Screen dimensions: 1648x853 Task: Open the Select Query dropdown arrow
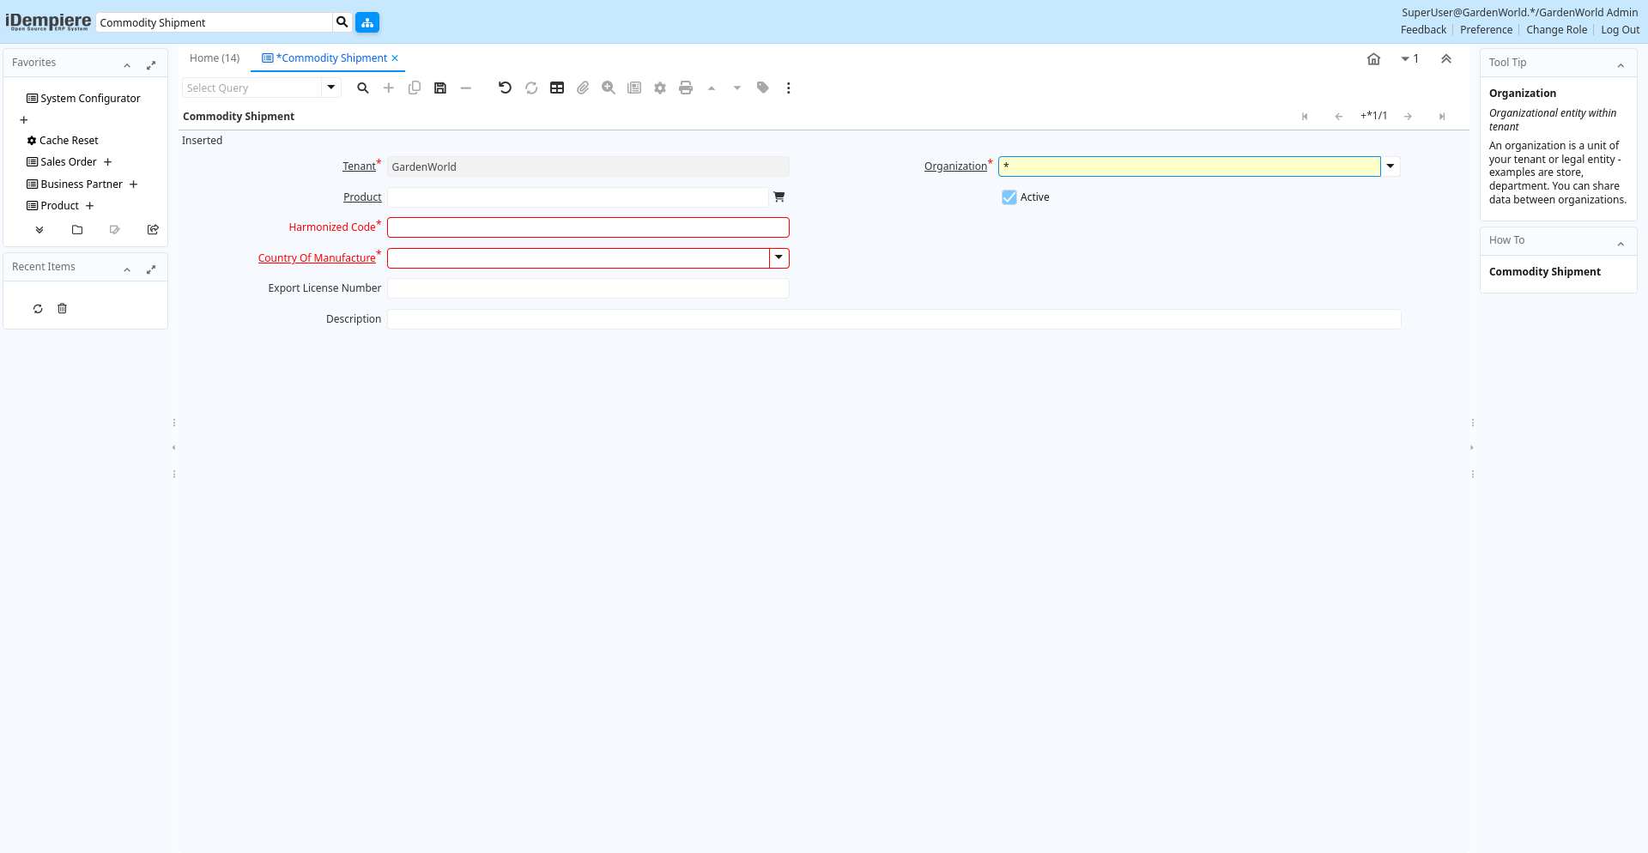331,88
